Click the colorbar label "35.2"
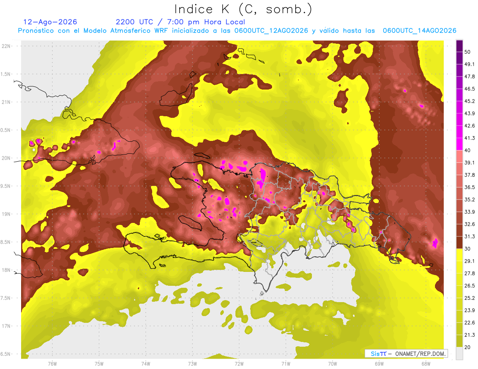Viewport: 478px width, 369px height. [x=470, y=199]
